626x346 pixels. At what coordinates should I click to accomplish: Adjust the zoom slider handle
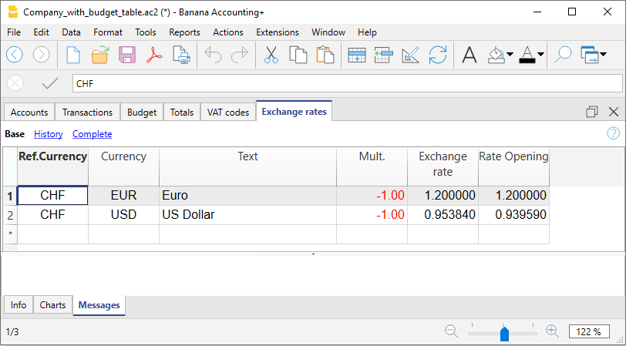[x=504, y=333]
